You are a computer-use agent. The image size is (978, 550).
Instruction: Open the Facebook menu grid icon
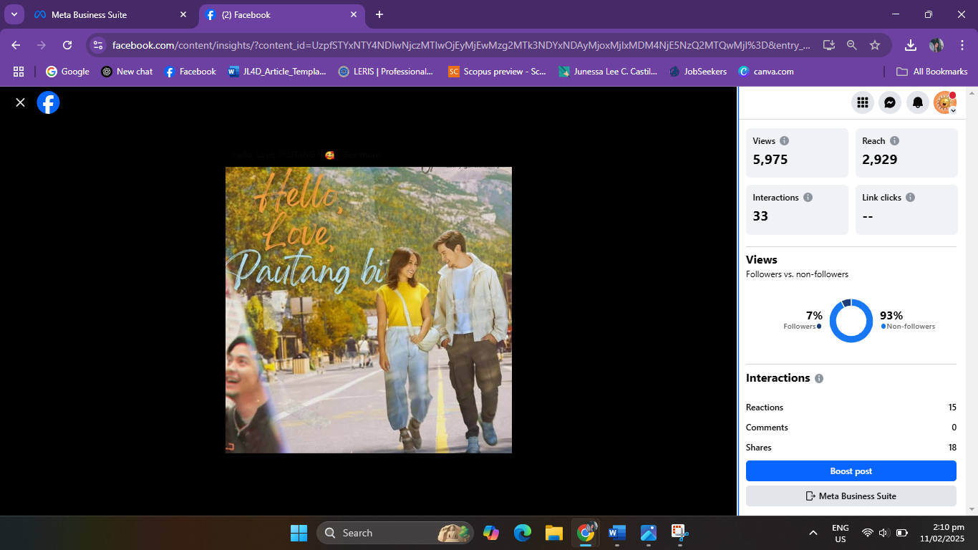pos(863,102)
